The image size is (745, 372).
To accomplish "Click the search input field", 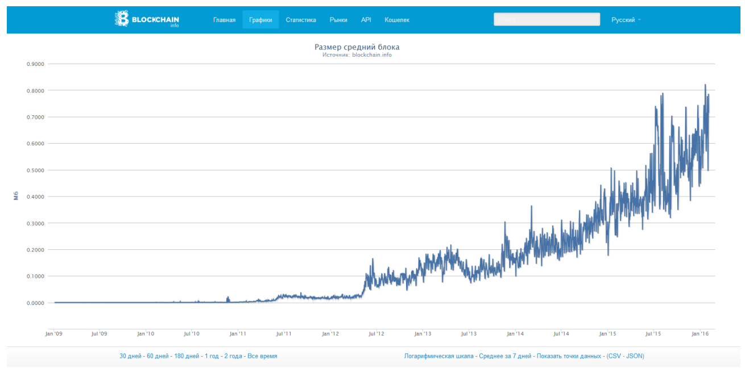I will (547, 19).
